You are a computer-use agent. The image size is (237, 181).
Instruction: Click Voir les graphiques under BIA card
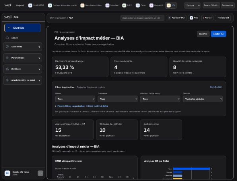click(62, 136)
